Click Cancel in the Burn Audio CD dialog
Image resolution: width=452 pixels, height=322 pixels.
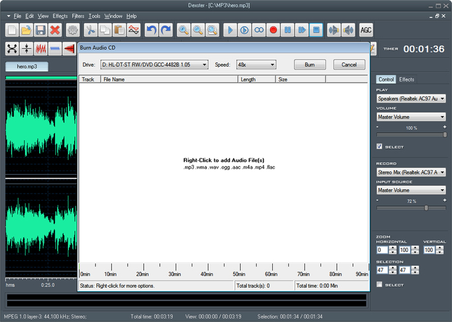pos(349,64)
